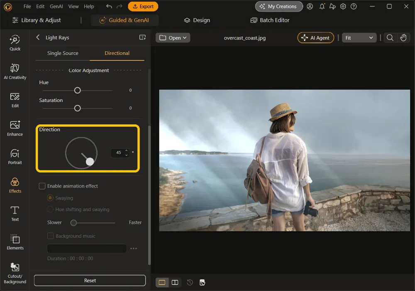The height and width of the screenshot is (291, 415).
Task: Reset the Light Rays settings
Action: coord(90,280)
